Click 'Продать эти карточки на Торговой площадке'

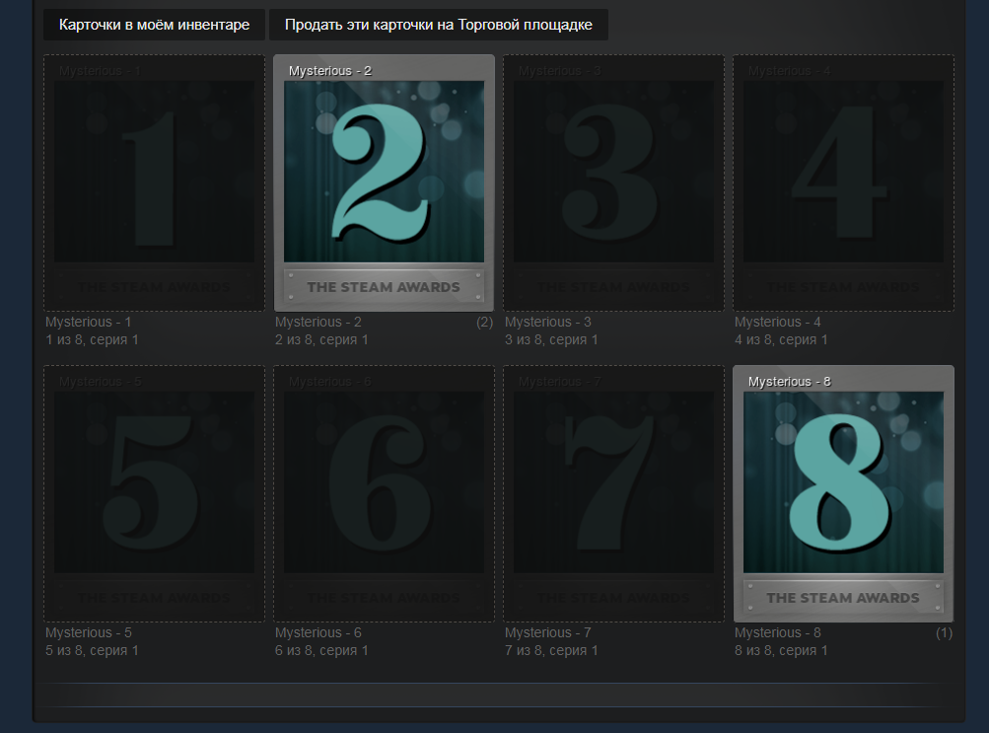(x=439, y=25)
